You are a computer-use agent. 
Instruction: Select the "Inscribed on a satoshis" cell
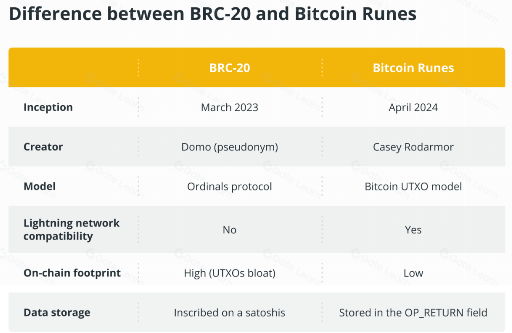(x=230, y=313)
